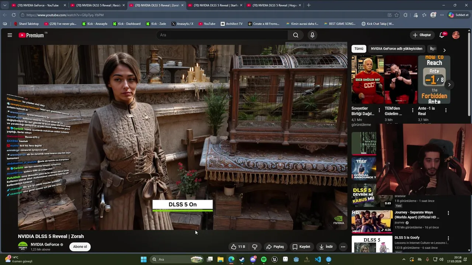Viewport: 472px width, 265px height.
Task: Go to YouTube Premium home logo
Action: [31, 35]
